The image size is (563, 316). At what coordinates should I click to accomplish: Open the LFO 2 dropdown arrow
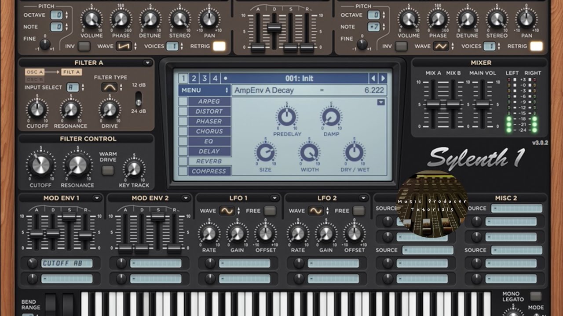(363, 198)
